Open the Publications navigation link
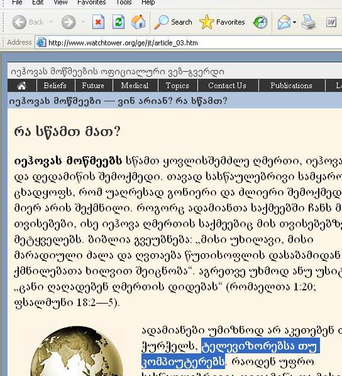This screenshot has width=342, height=376. (291, 86)
